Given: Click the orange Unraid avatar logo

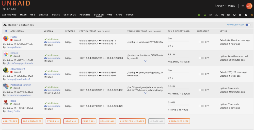Looking at the screenshot, I should coord(249,6).
